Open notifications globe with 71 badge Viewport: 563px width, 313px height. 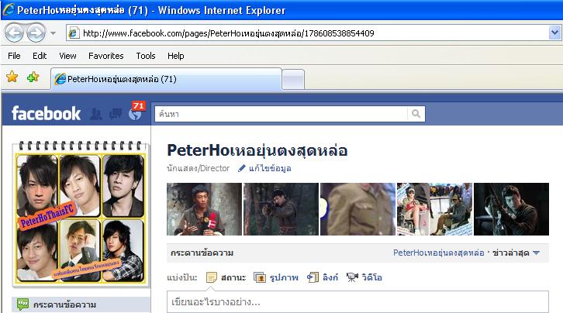click(x=136, y=111)
